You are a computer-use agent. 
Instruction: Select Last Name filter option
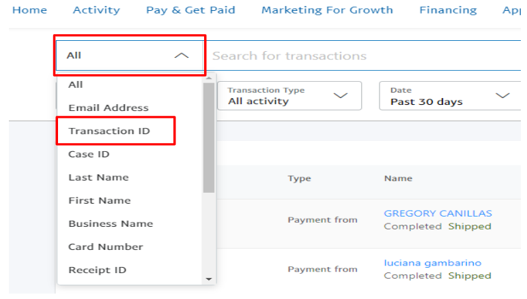pyautogui.click(x=98, y=177)
